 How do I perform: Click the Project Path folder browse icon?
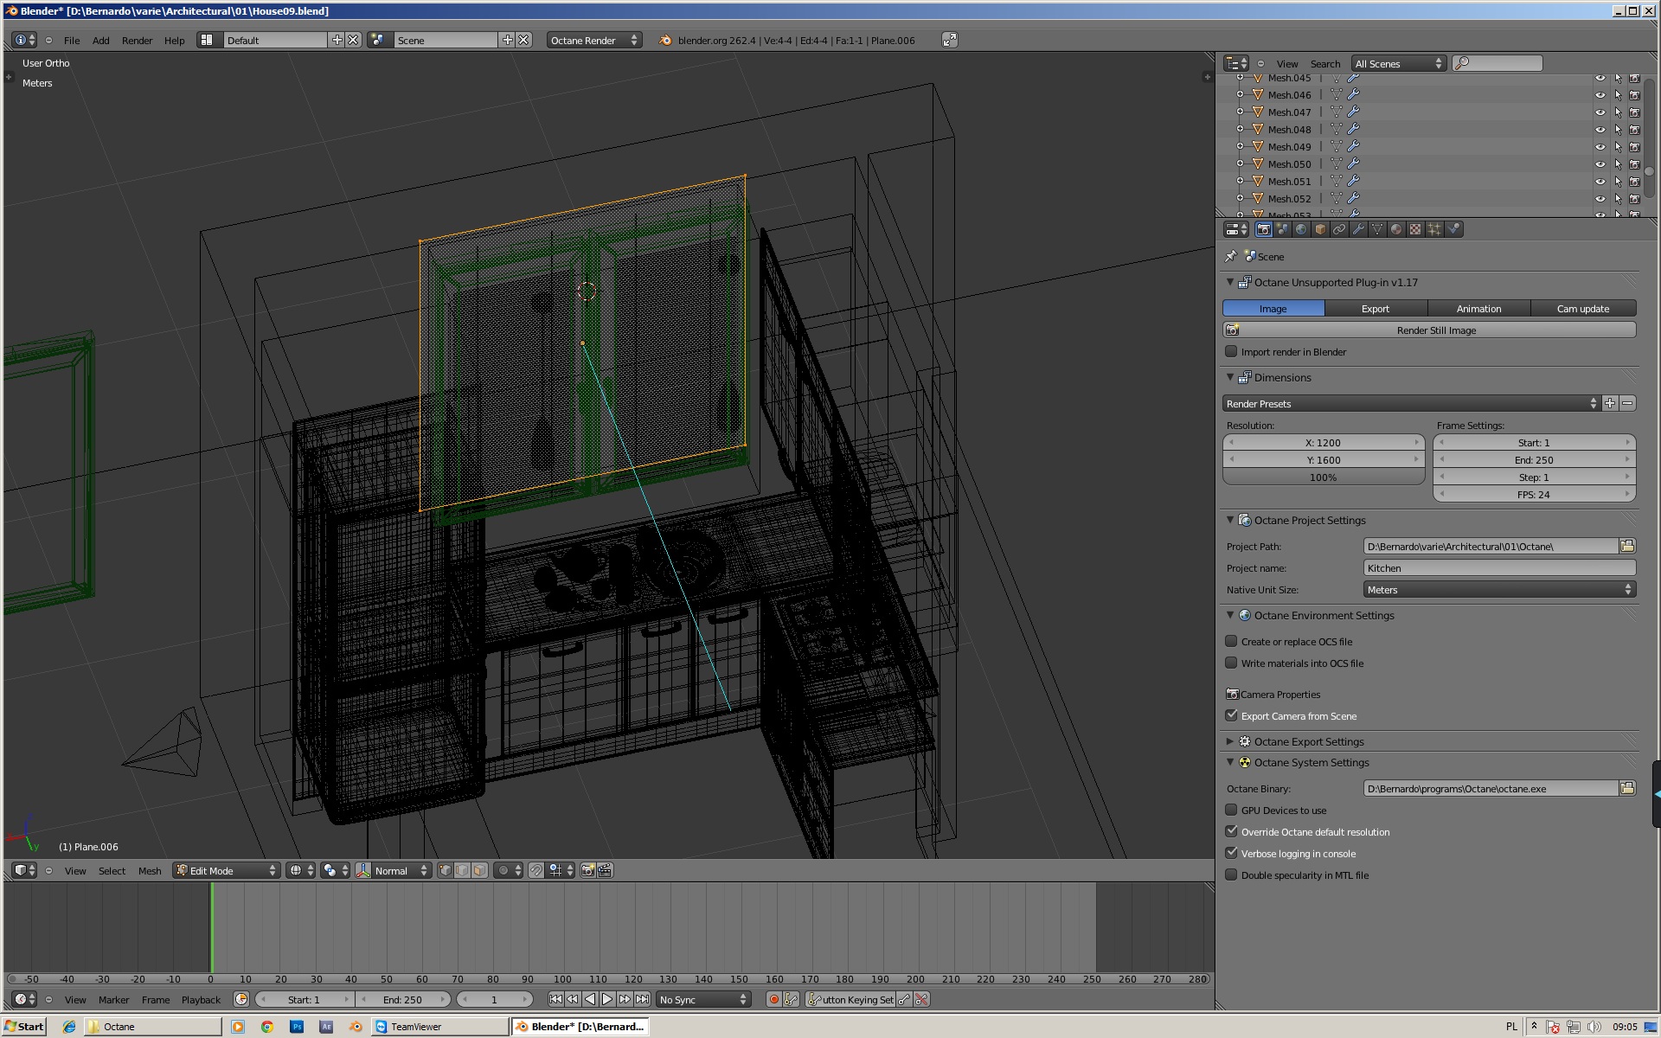click(1626, 546)
